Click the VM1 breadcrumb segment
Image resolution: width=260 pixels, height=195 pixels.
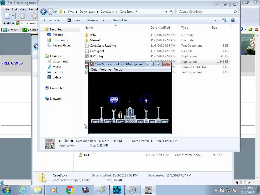coord(71,12)
